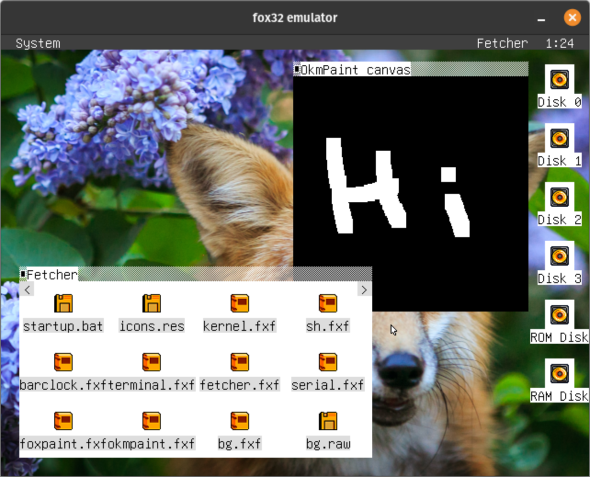This screenshot has width=590, height=477.
Task: Launch the sh.fxf application icon
Action: [x=328, y=303]
